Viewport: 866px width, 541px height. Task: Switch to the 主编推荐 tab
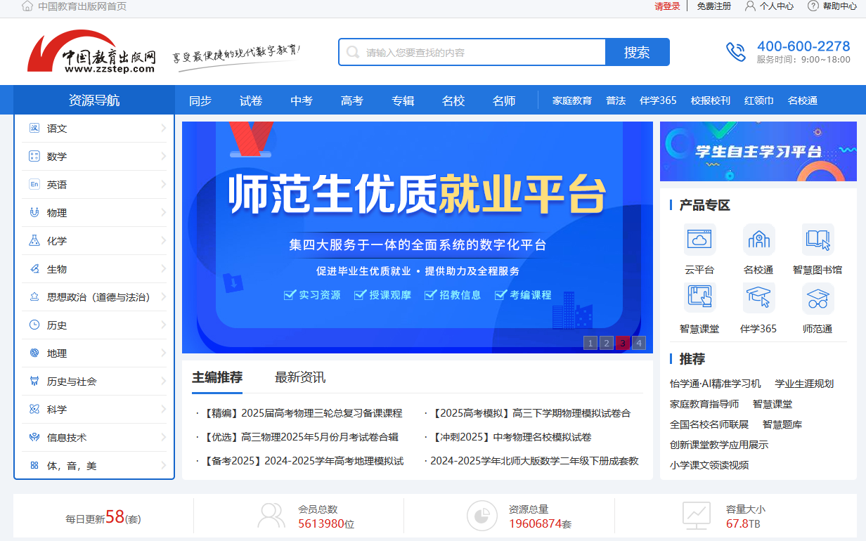(x=217, y=377)
